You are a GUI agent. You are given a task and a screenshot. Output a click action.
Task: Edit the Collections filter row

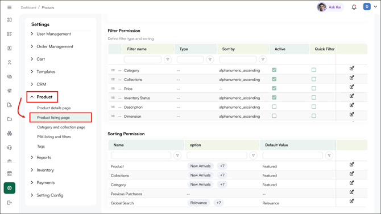[x=351, y=78]
